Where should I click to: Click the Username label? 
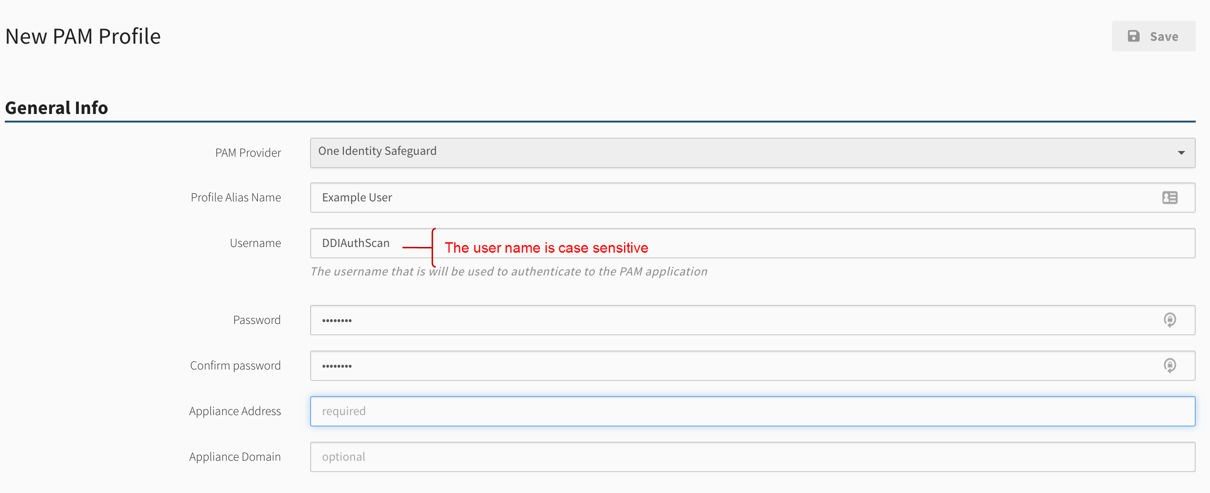click(255, 243)
